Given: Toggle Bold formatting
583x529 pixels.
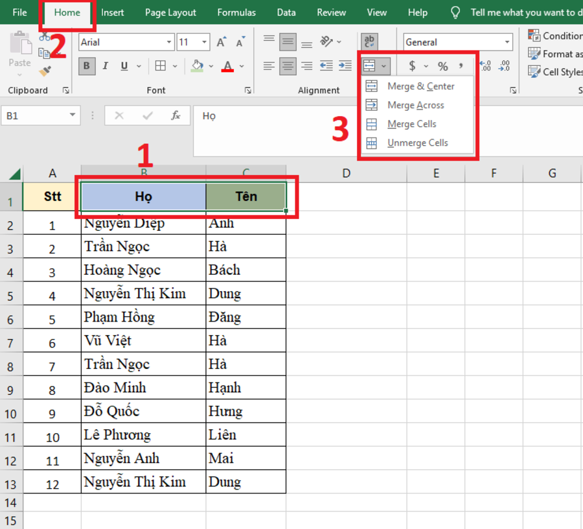Looking at the screenshot, I should click(87, 66).
